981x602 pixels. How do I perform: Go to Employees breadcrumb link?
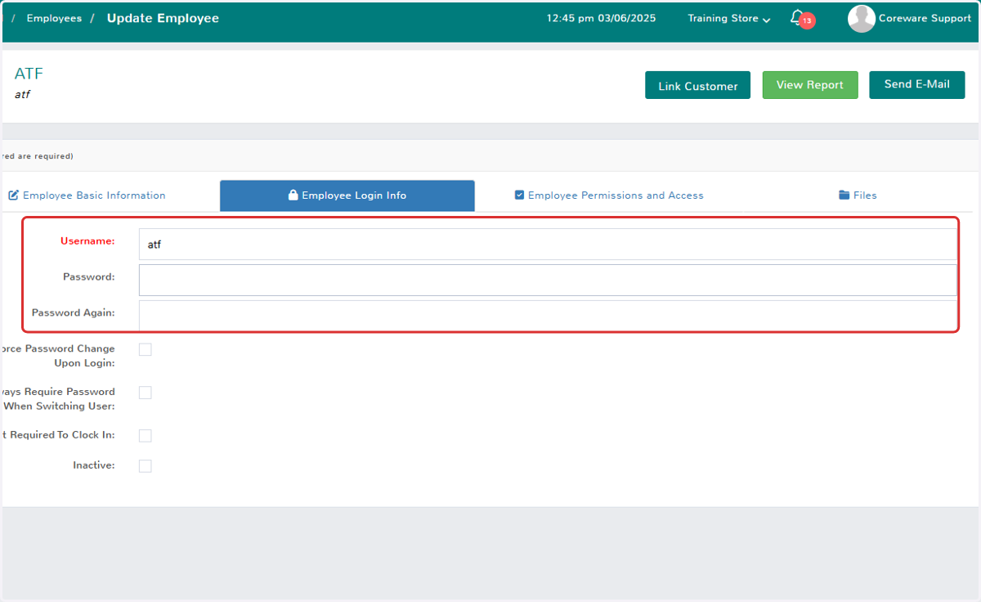click(54, 18)
